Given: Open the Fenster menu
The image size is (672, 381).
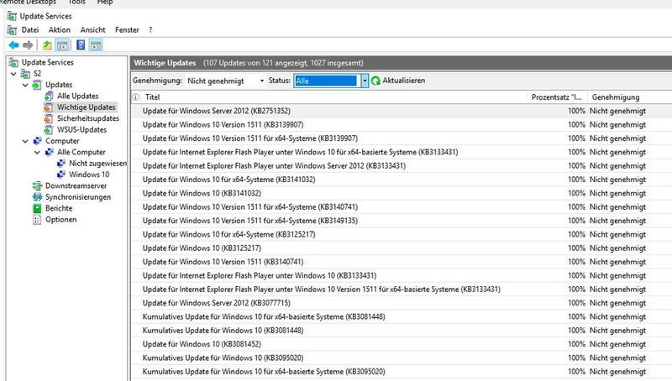Looking at the screenshot, I should [127, 30].
